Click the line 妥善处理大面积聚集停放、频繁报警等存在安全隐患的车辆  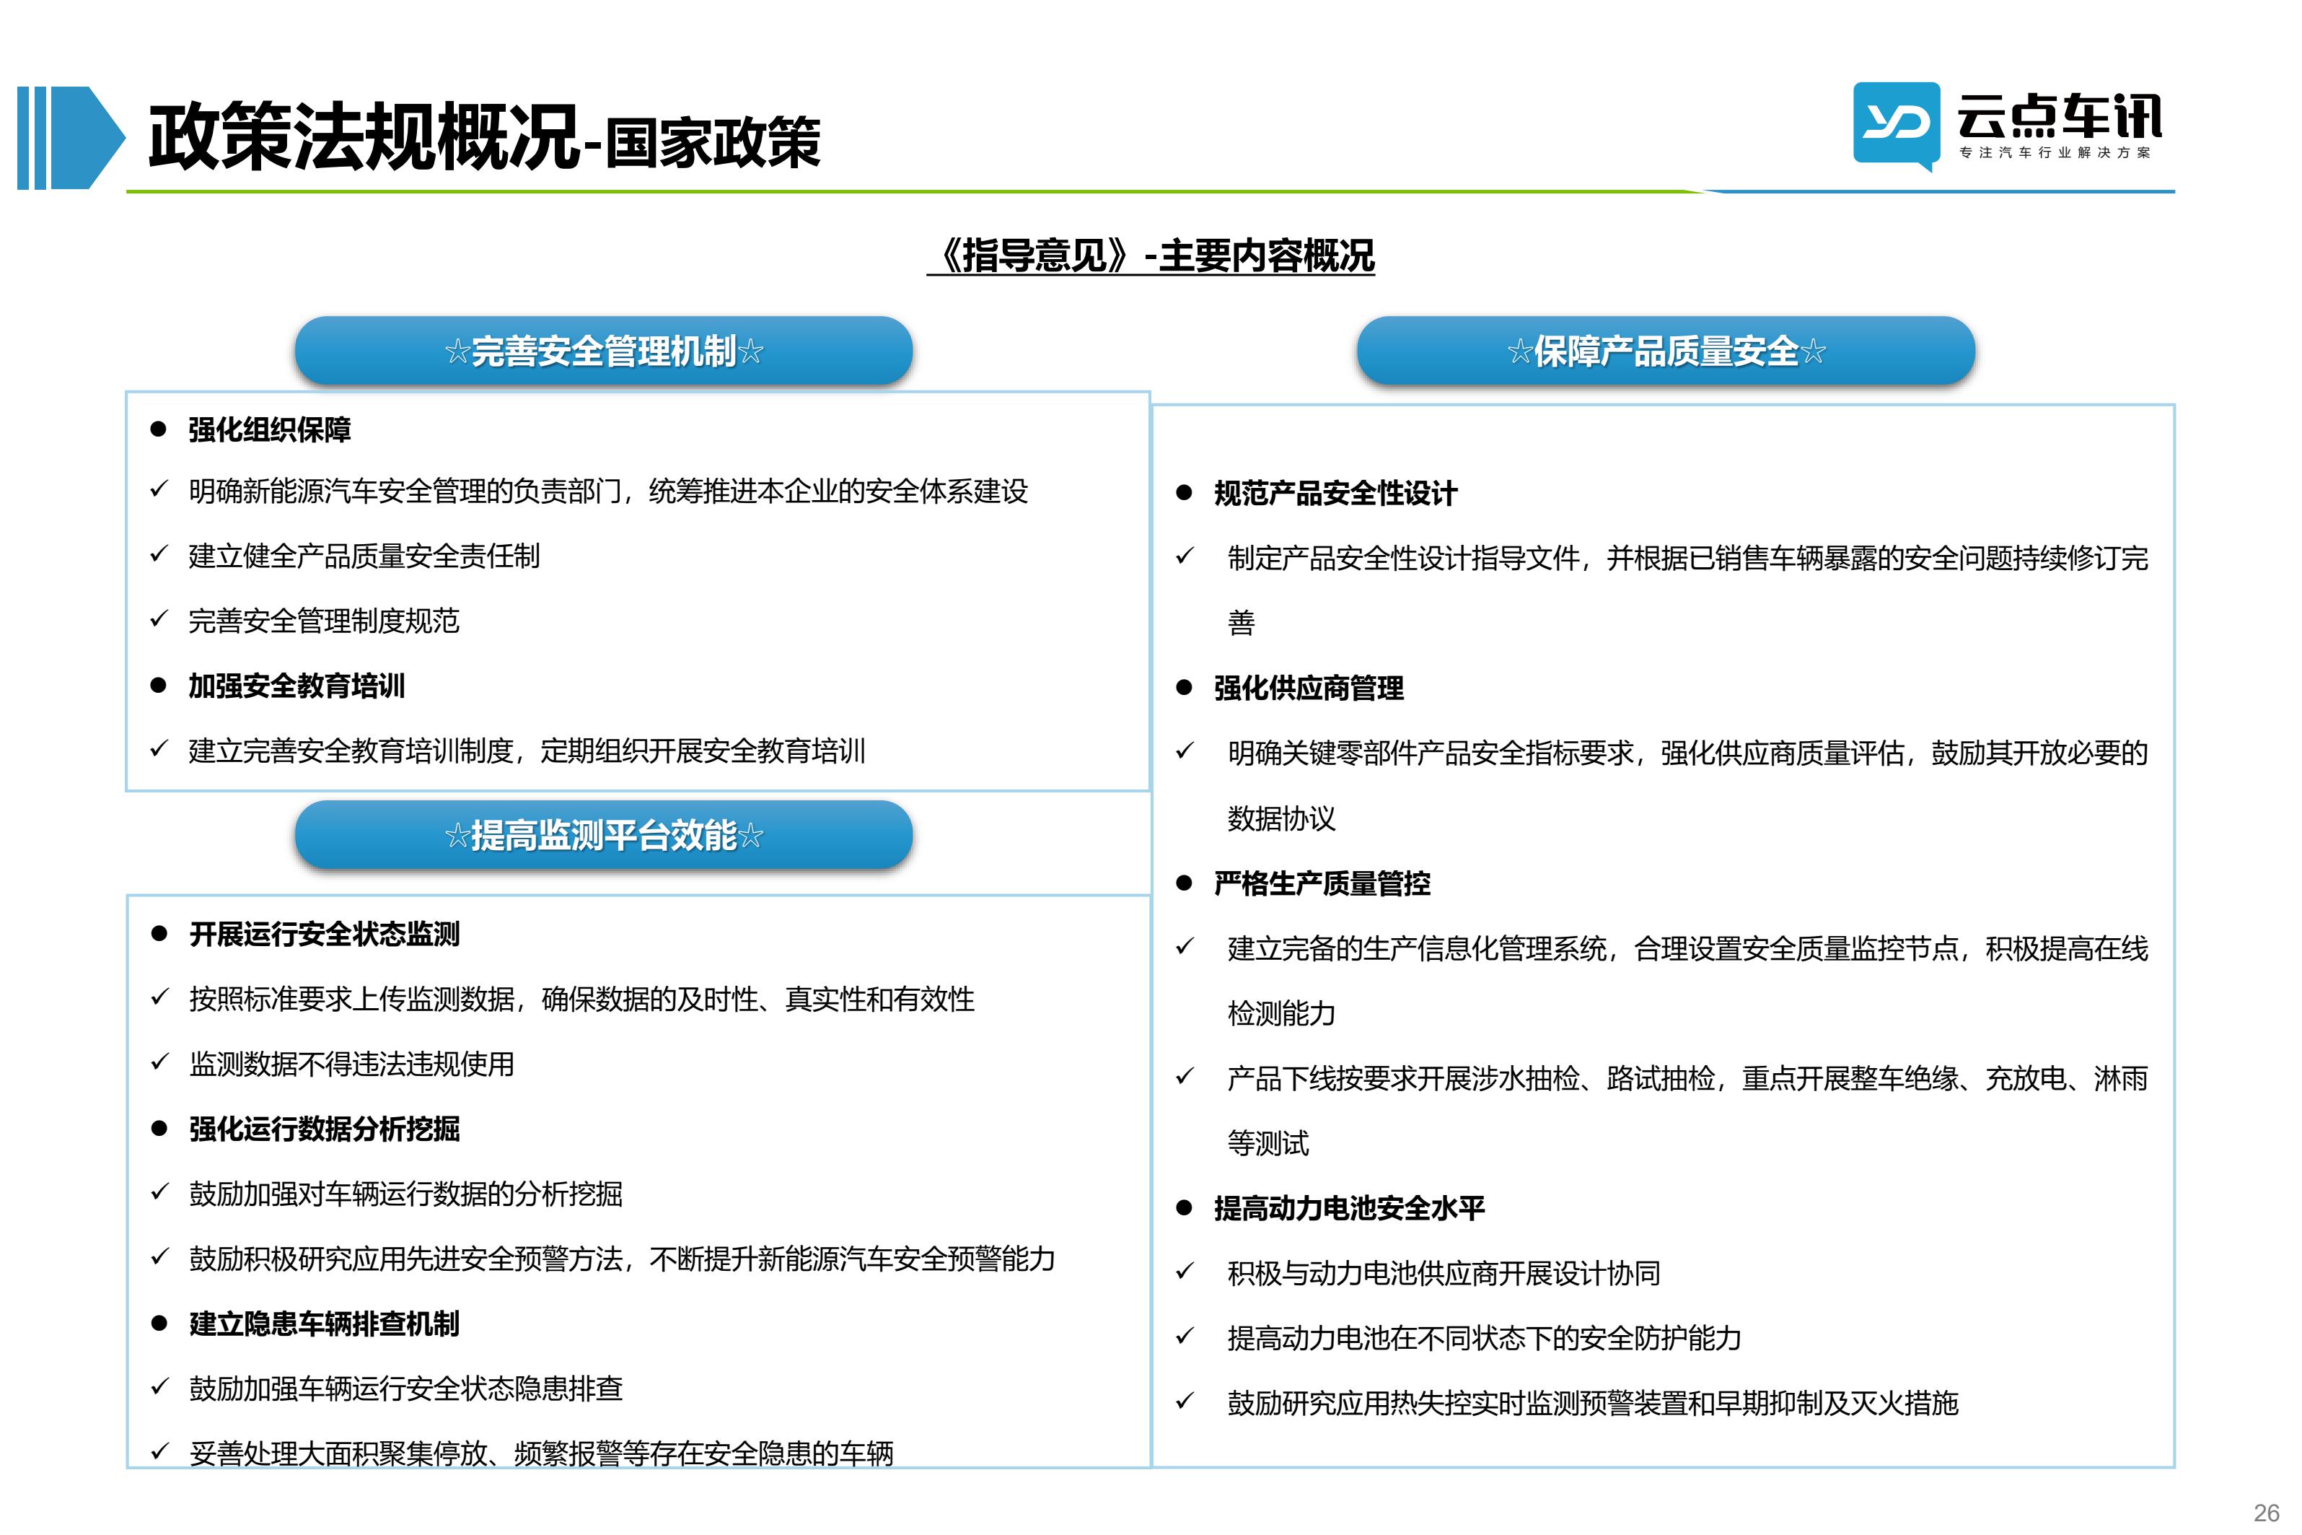click(x=541, y=1453)
